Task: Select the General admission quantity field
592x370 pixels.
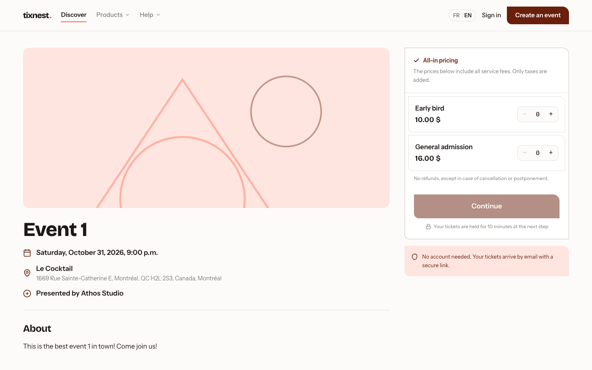Action: (538, 153)
